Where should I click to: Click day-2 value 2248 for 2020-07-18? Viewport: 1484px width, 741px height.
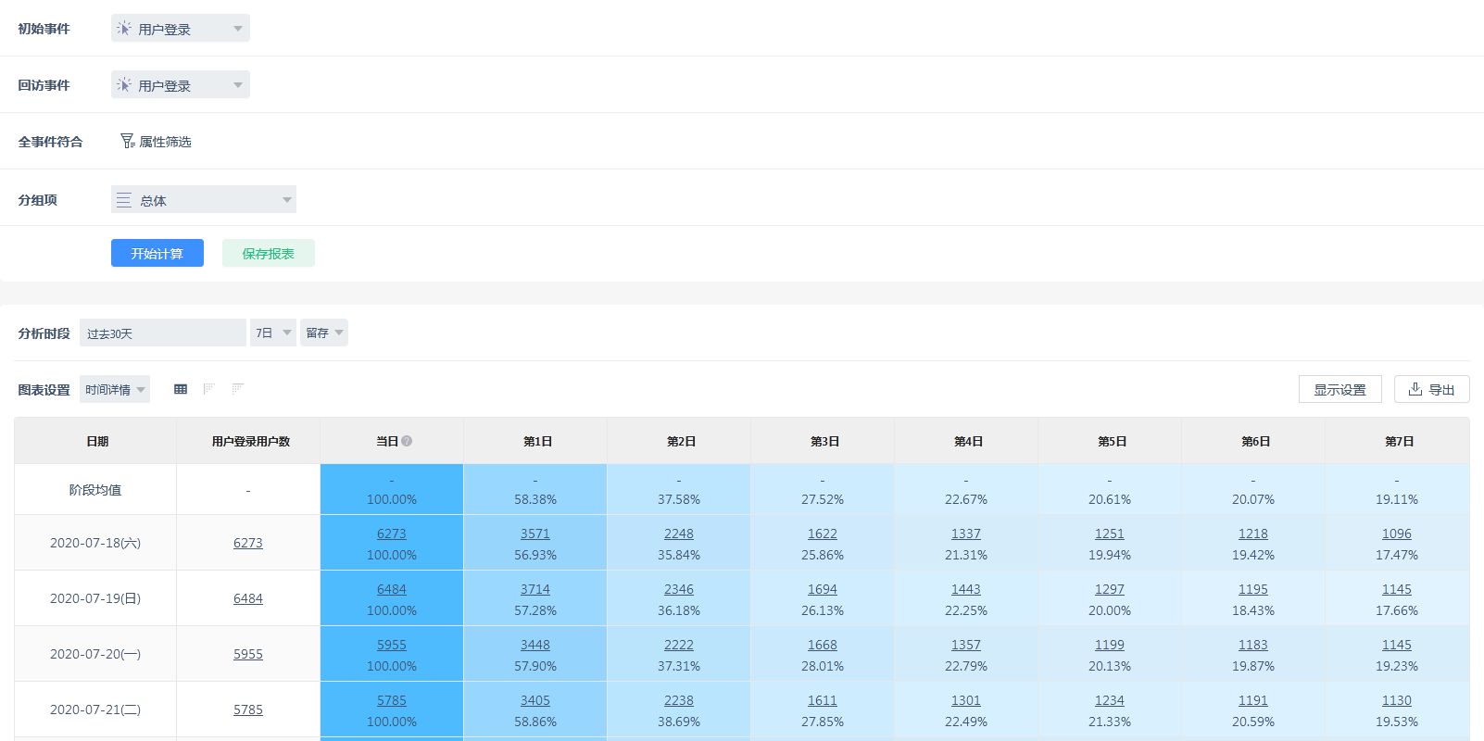pyautogui.click(x=679, y=534)
